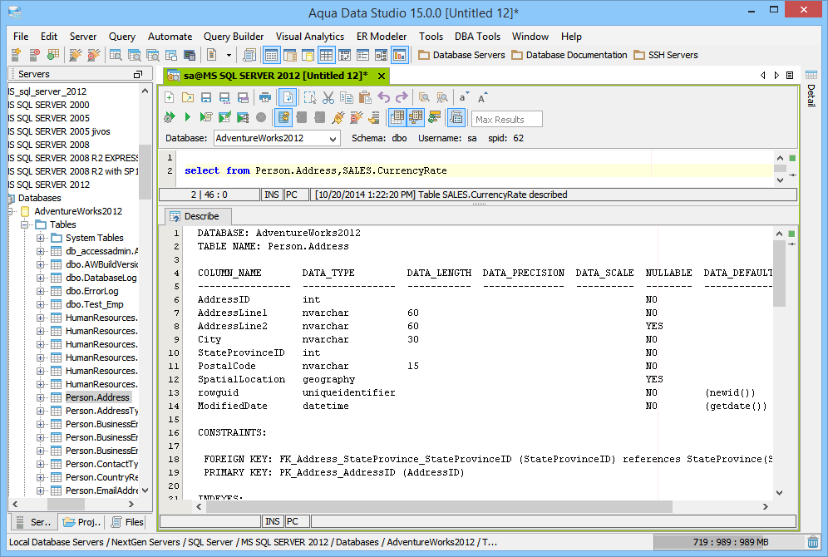This screenshot has width=828, height=557.
Task: Click the Max Results input field
Action: click(x=507, y=119)
